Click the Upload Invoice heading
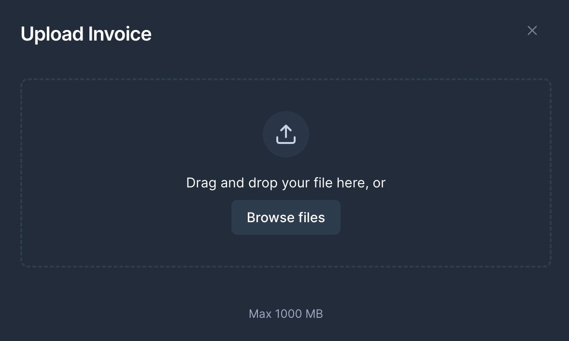 (x=86, y=34)
